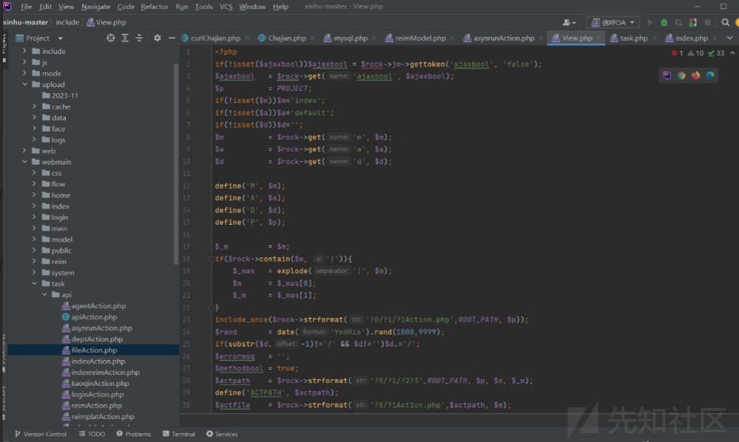
Task: Collapse the webmain folder
Action: click(25, 162)
